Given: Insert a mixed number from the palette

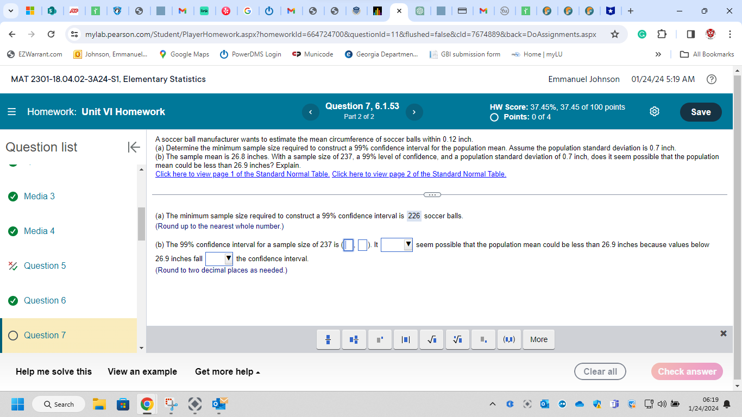Looking at the screenshot, I should [x=354, y=339].
